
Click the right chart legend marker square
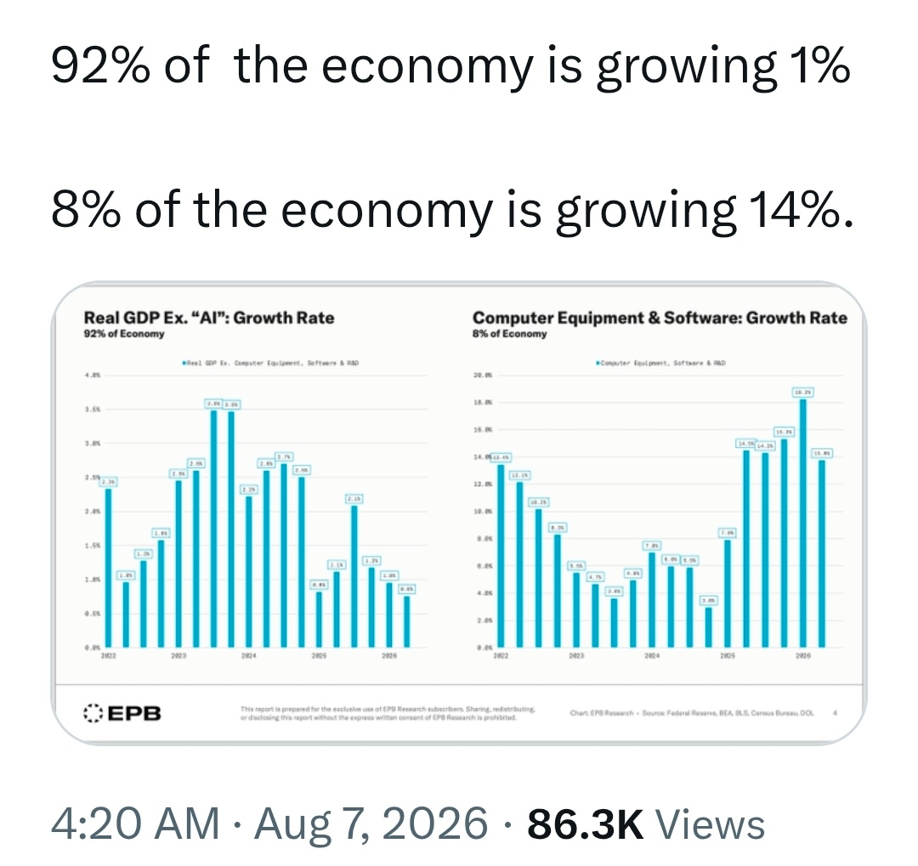598,363
